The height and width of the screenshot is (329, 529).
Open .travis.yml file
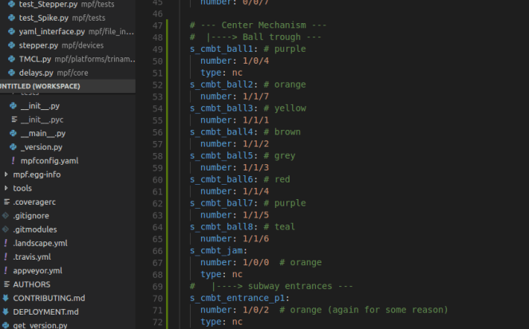pos(32,257)
